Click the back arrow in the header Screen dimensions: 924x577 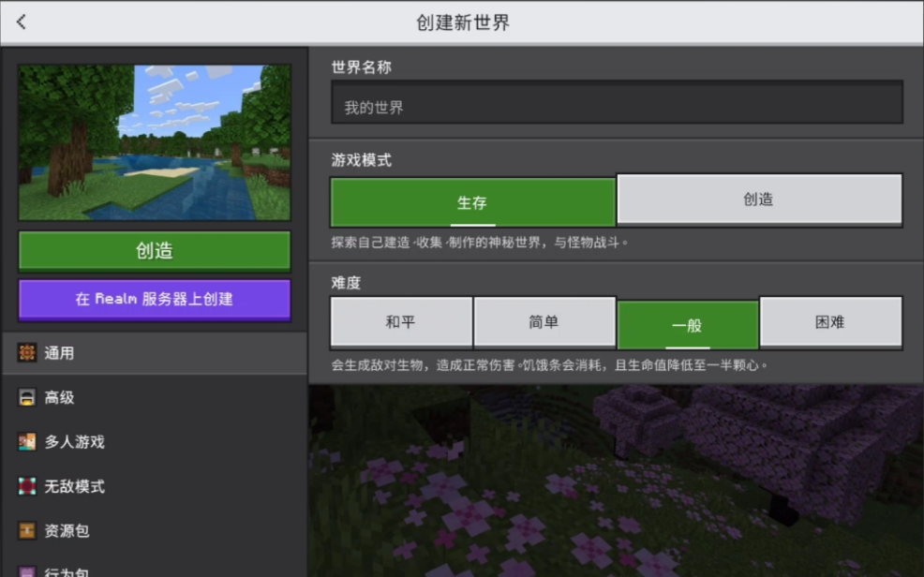(x=22, y=22)
